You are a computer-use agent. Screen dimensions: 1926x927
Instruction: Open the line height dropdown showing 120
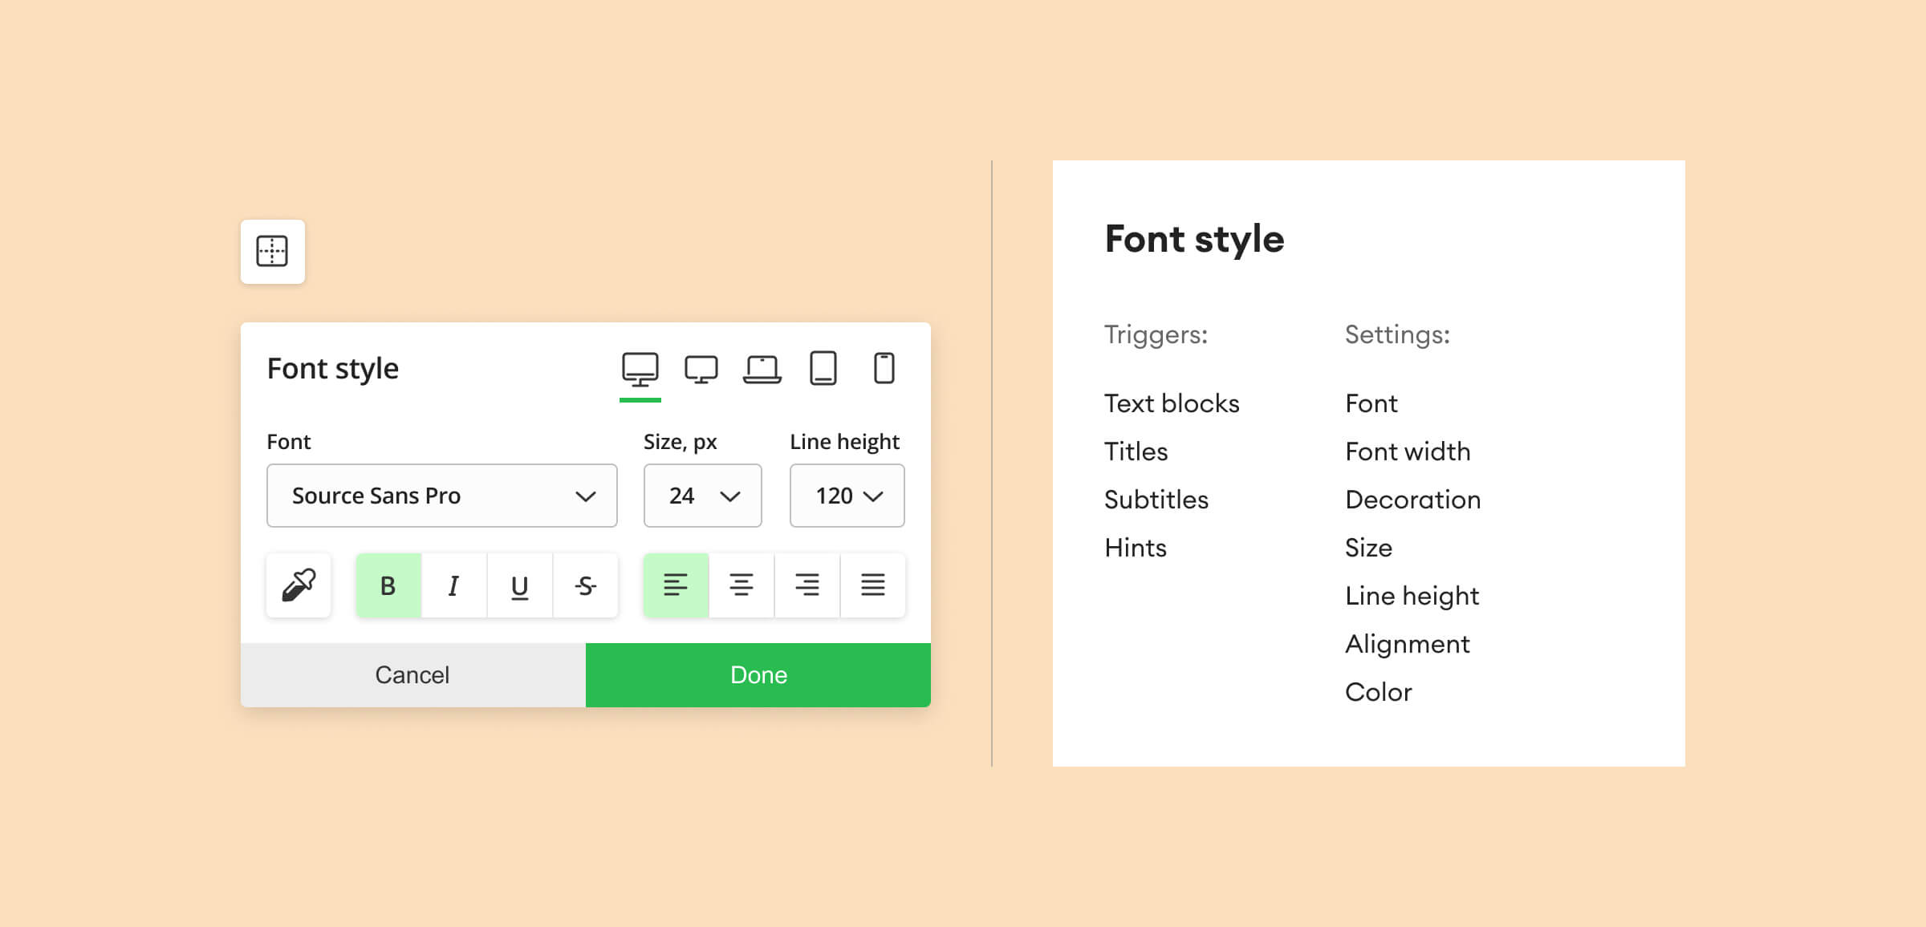click(847, 496)
